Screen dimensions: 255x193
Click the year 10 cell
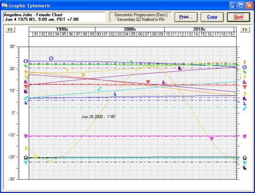click(168, 34)
